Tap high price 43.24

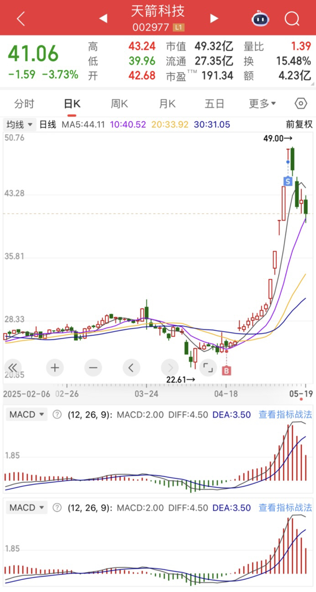(x=142, y=46)
